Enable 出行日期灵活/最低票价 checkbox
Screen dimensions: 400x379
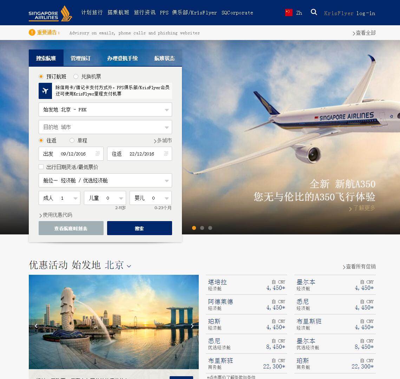pyautogui.click(x=41, y=167)
